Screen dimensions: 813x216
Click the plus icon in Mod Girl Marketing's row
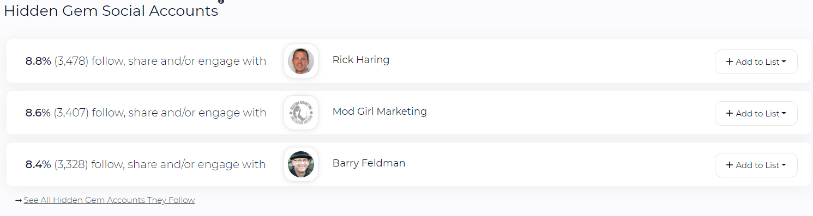coord(730,113)
